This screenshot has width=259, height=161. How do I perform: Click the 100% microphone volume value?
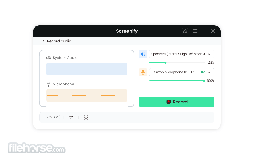point(211,81)
